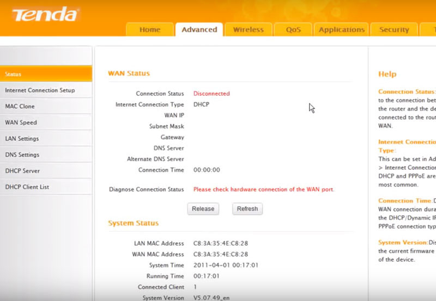The width and height of the screenshot is (436, 301).
Task: Open the DHCP Server page
Action: 46,171
